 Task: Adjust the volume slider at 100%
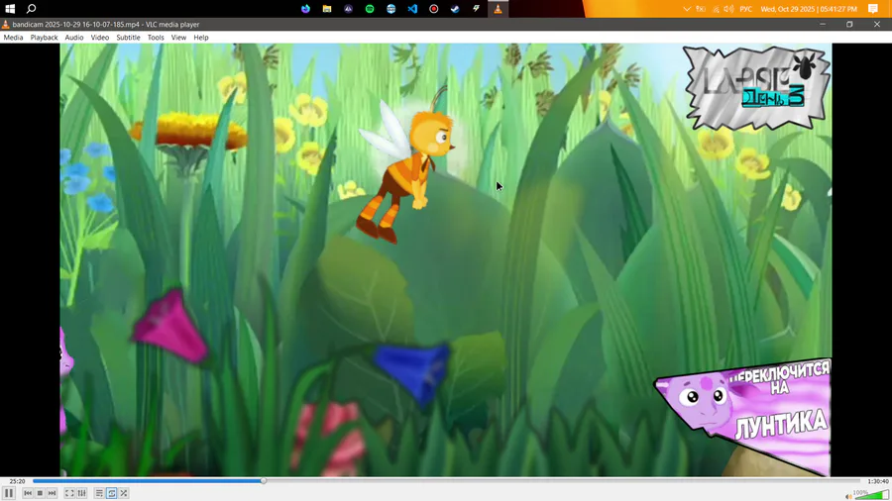[x=871, y=495]
